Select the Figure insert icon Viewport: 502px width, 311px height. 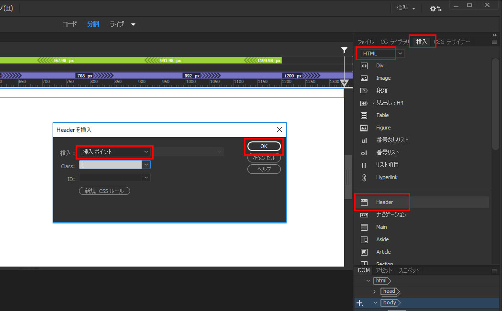click(x=364, y=128)
